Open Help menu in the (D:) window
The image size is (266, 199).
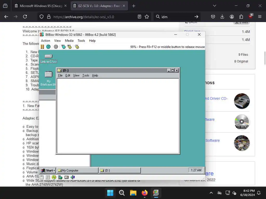click(x=95, y=75)
